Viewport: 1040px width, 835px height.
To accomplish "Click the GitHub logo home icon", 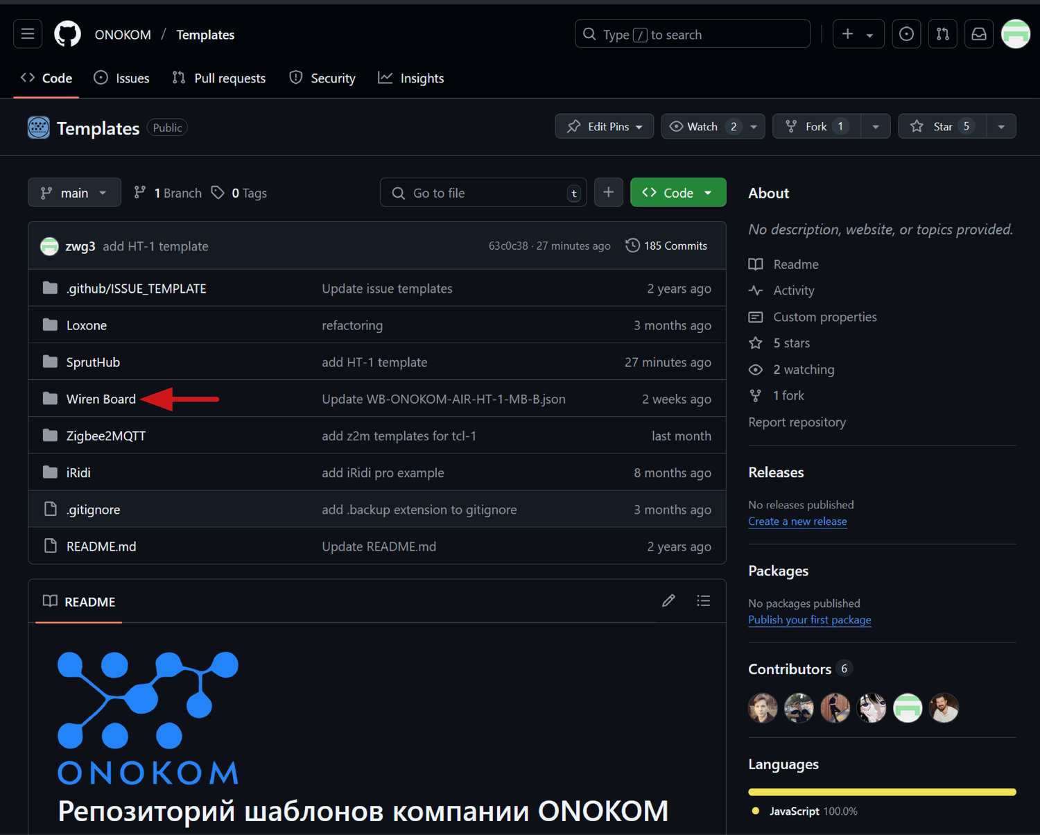I will (x=67, y=34).
